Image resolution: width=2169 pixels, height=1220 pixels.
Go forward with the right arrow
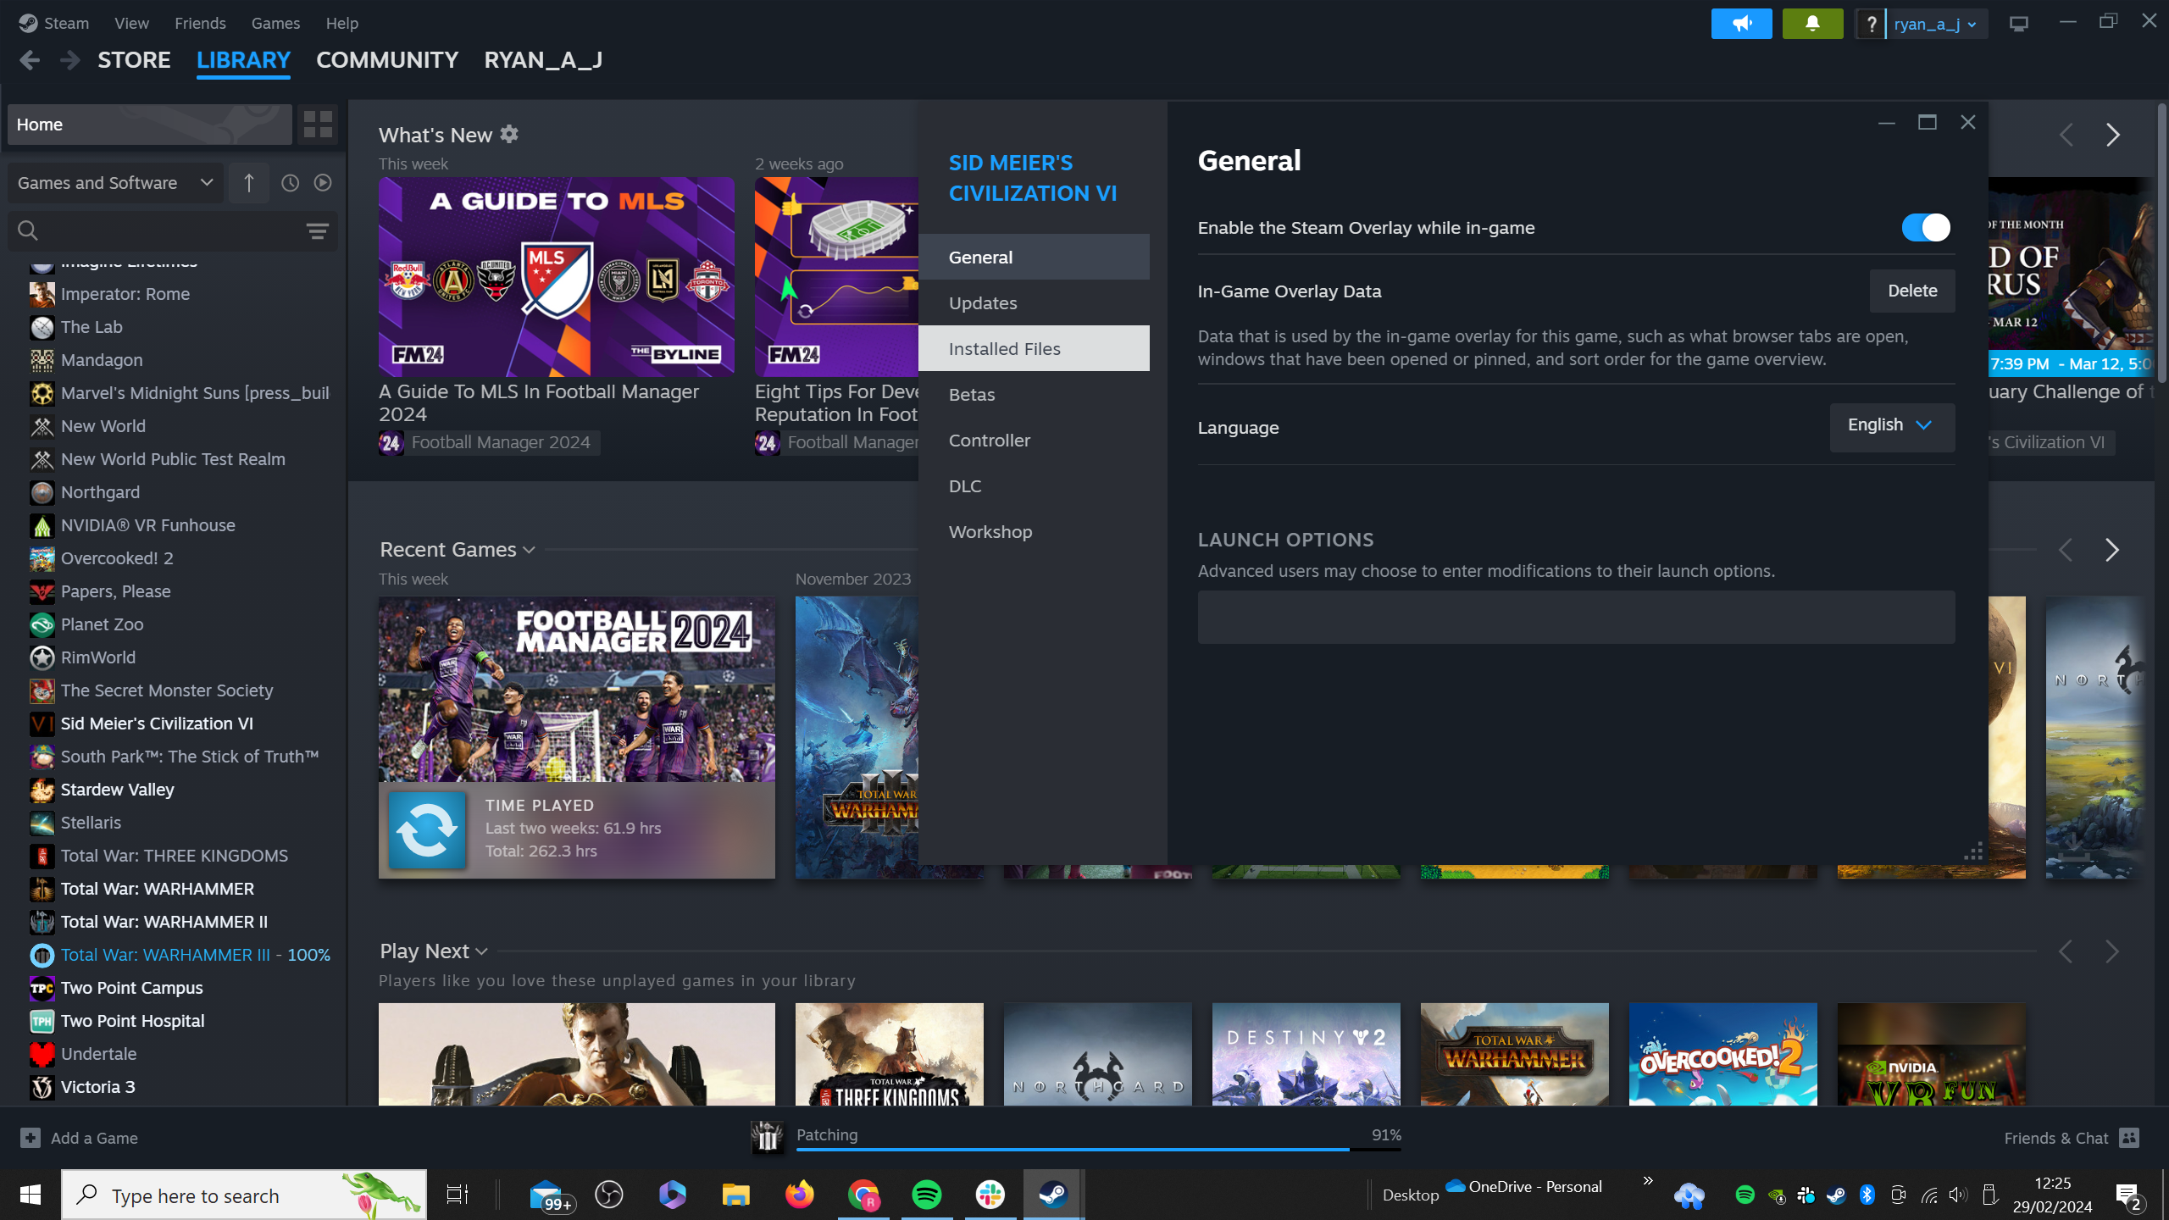tap(70, 60)
